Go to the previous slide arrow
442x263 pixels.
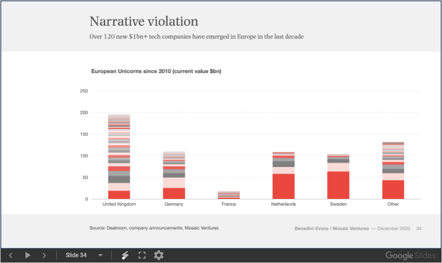tap(11, 255)
